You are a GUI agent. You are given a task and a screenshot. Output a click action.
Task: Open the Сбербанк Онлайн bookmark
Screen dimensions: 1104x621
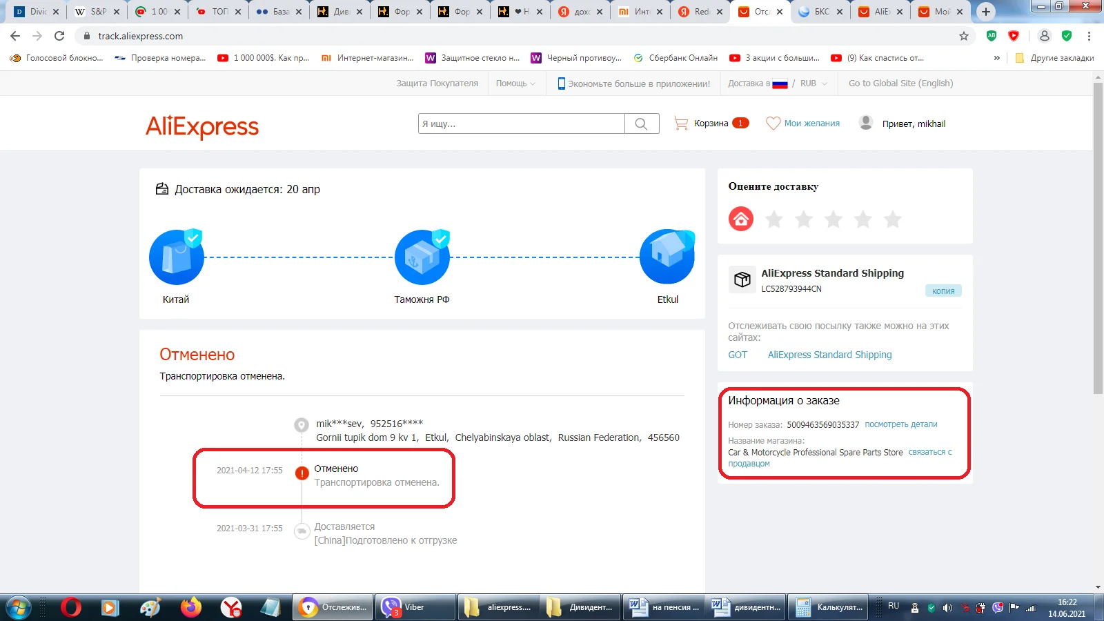[x=676, y=58]
